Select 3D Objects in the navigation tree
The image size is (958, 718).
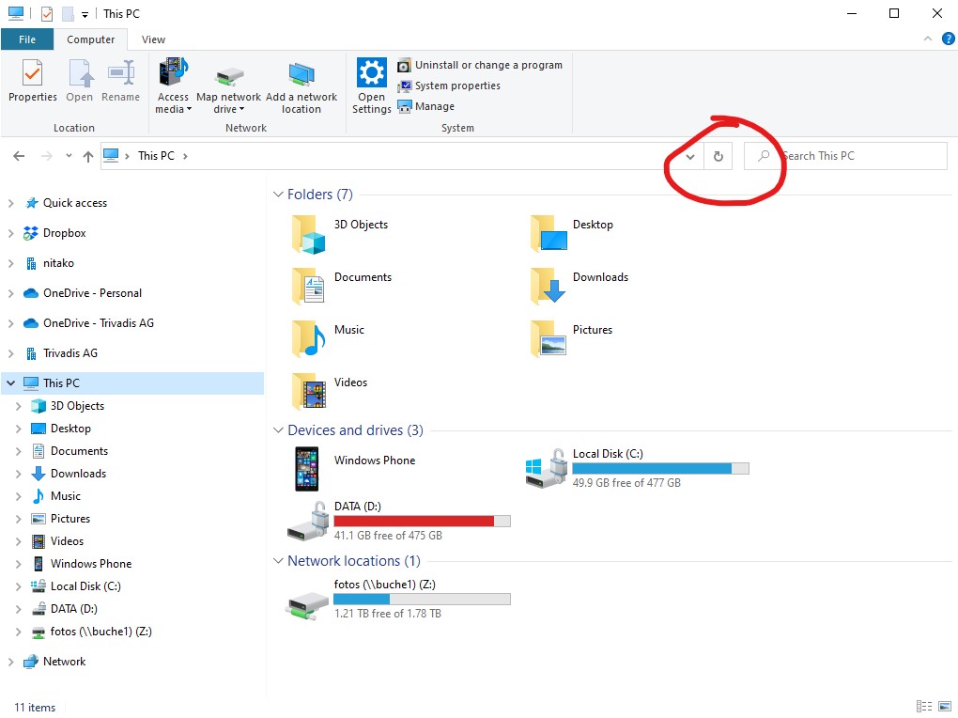click(77, 406)
